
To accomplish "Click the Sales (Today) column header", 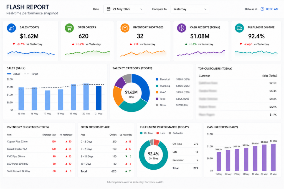I will 270,76.
